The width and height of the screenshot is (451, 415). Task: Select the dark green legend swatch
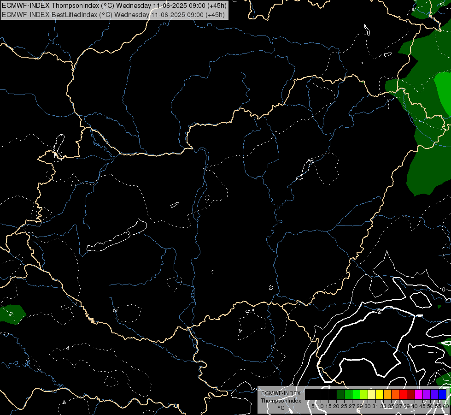(x=340, y=394)
